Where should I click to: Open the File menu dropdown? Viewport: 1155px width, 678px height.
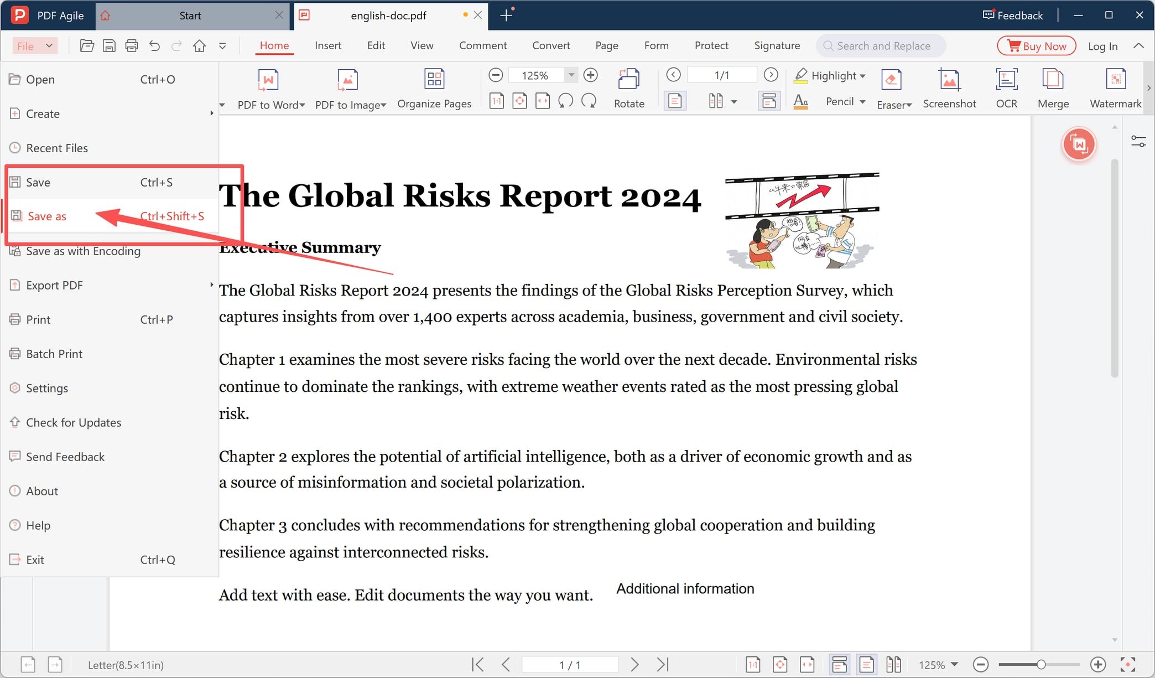pos(35,46)
